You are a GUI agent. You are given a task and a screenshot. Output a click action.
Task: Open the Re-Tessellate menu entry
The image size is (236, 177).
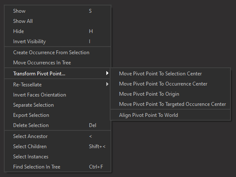click(58, 85)
